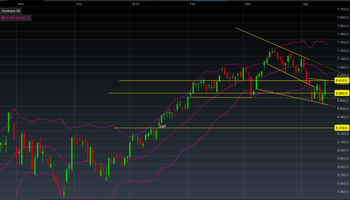Click the pink Bollinger Bands color square
350x200 pixels.
tap(3, 18)
